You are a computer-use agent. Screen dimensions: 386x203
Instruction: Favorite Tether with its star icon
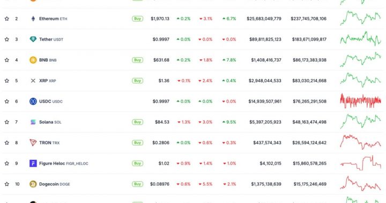(x=6, y=39)
